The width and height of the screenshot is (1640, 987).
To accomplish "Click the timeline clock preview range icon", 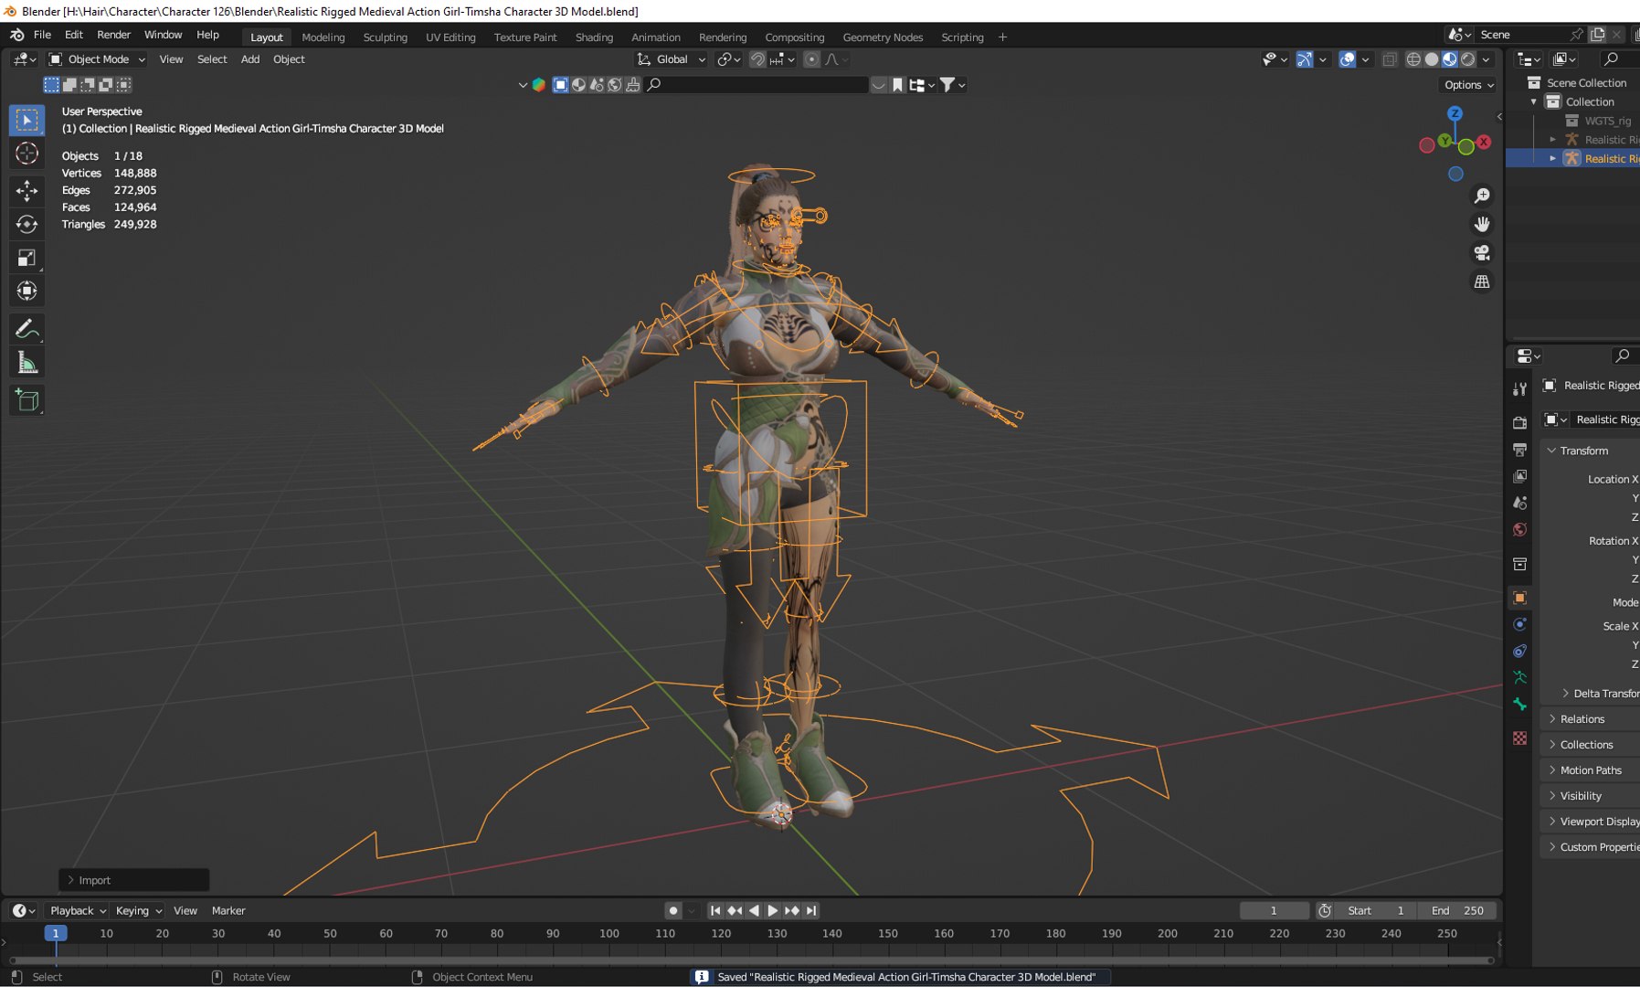I will click(1324, 910).
